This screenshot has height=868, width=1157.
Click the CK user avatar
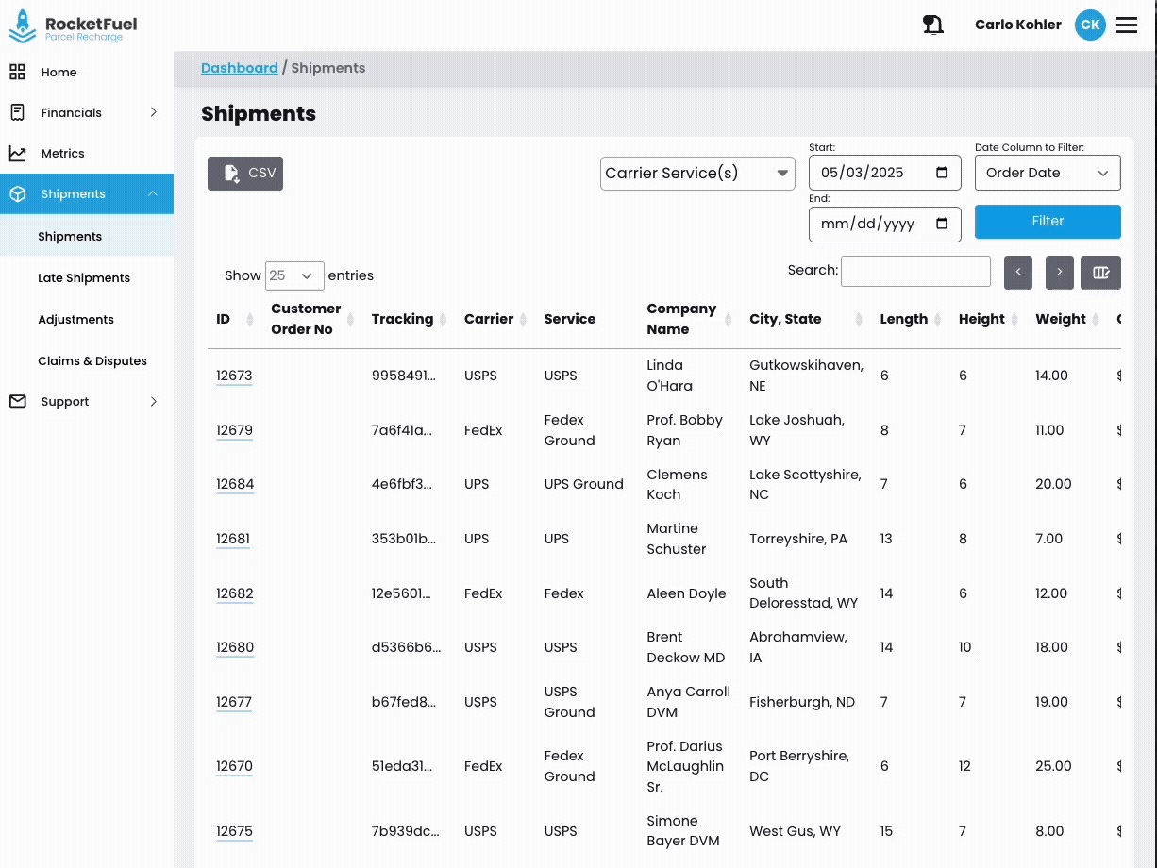(1089, 25)
